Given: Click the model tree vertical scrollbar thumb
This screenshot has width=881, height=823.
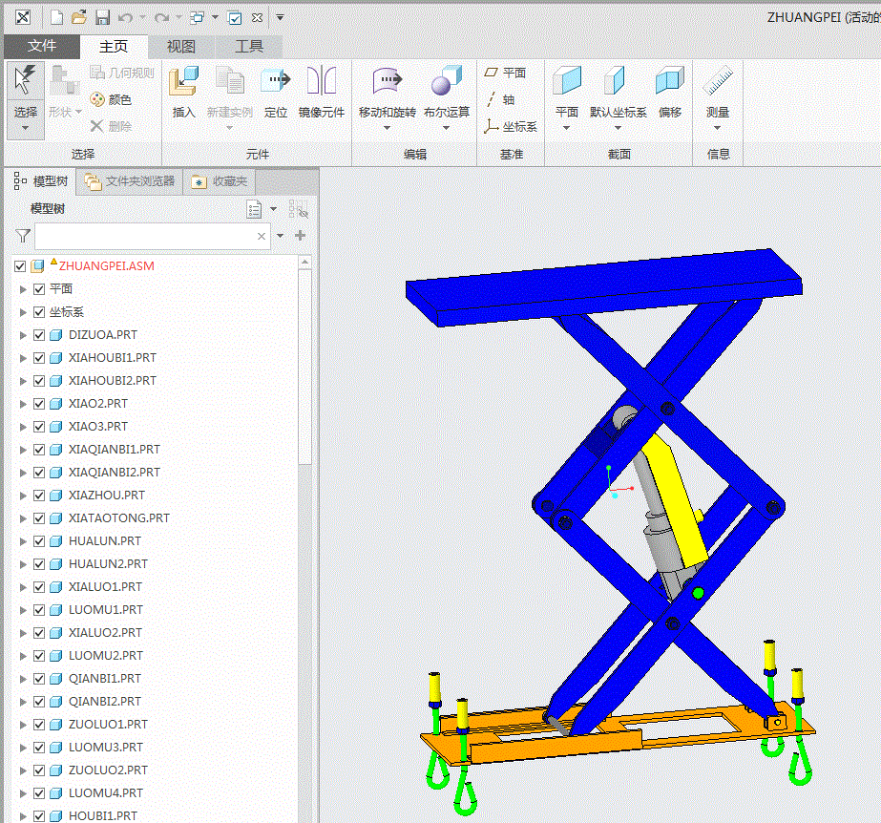Looking at the screenshot, I should point(304,367).
